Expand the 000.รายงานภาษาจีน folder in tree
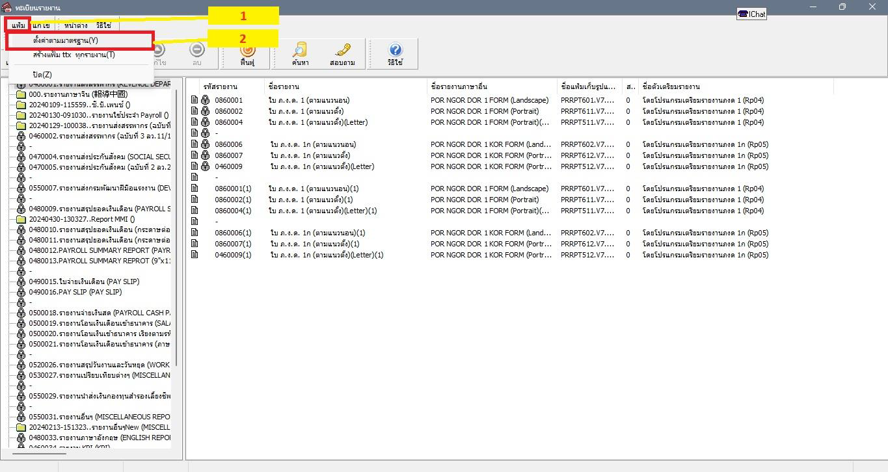Image resolution: width=888 pixels, height=472 pixels. point(21,94)
